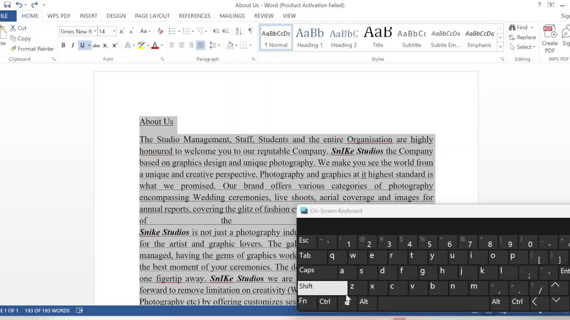Click the Save icon in Quick Access

coord(7,5)
